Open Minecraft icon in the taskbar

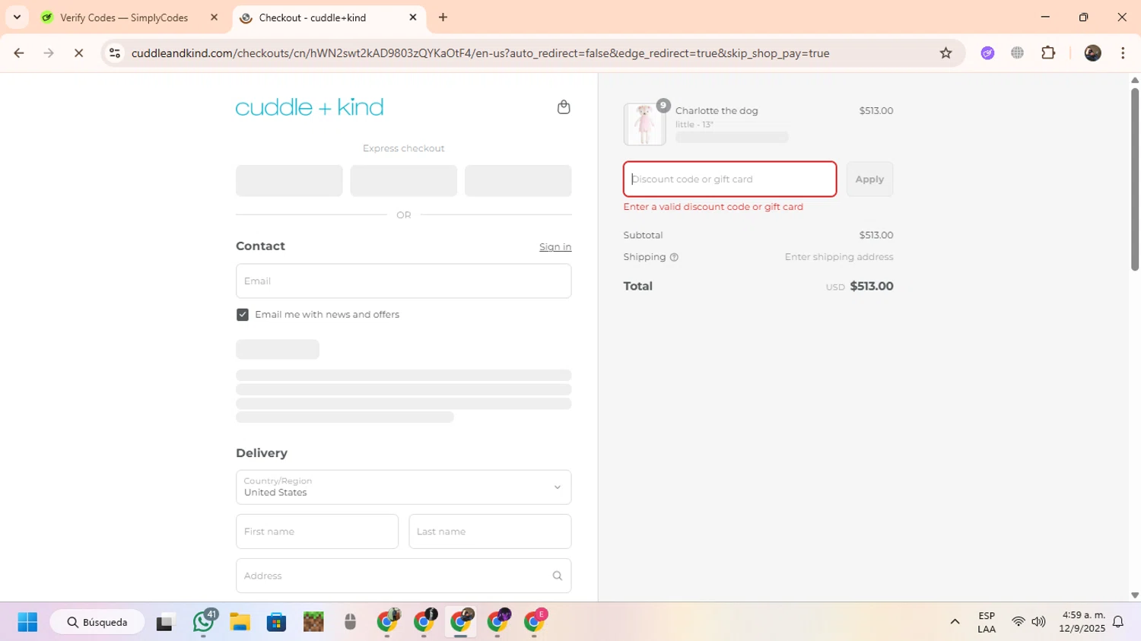313,622
